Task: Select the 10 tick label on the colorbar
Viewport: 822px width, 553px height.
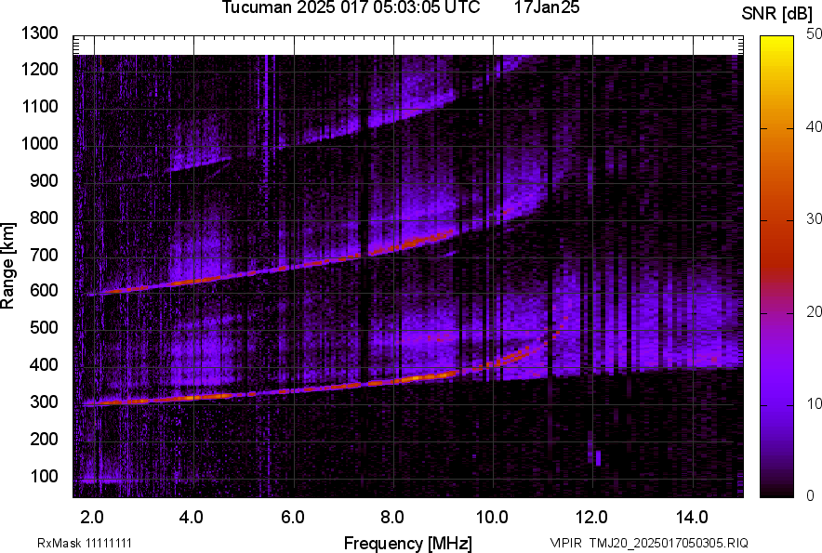Action: (x=815, y=404)
